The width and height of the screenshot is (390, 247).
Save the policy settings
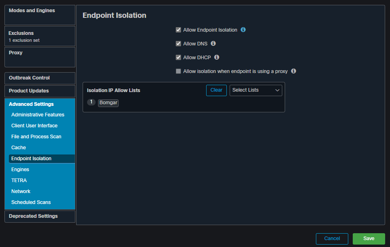(x=369, y=238)
